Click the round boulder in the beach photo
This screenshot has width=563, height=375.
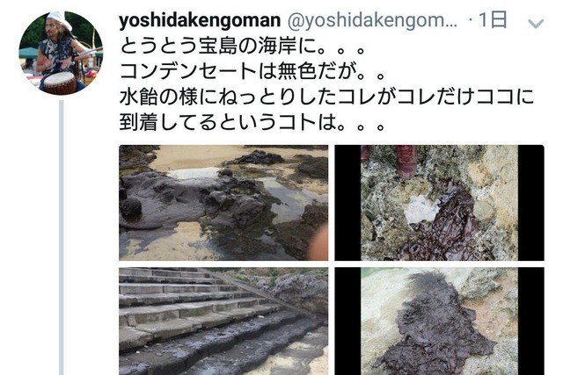[131, 207]
